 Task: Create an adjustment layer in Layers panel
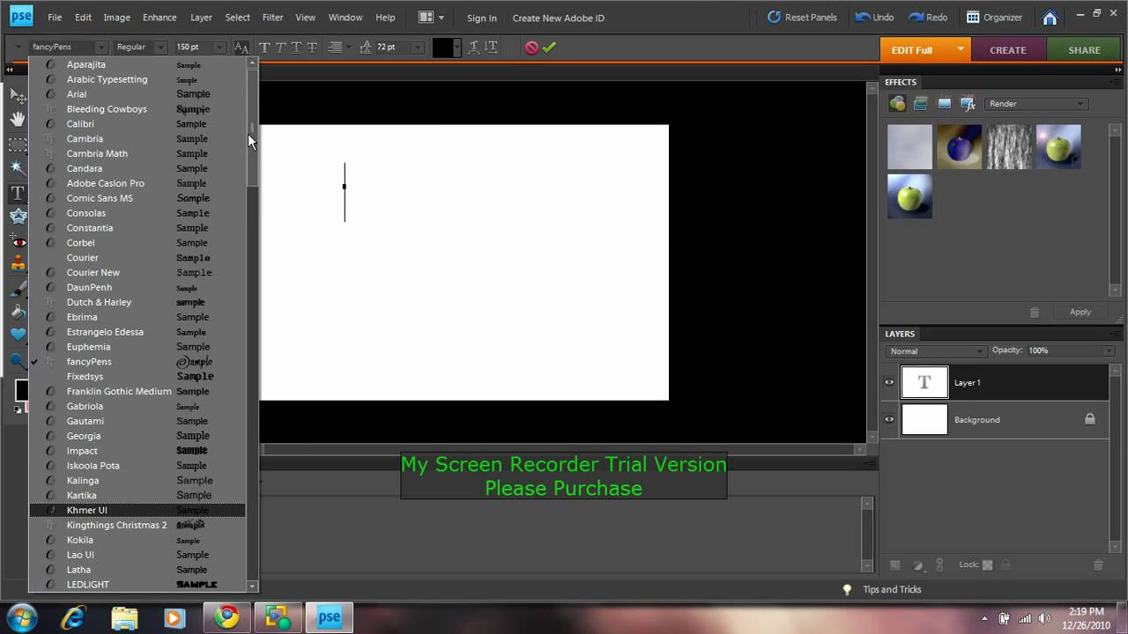tap(917, 565)
